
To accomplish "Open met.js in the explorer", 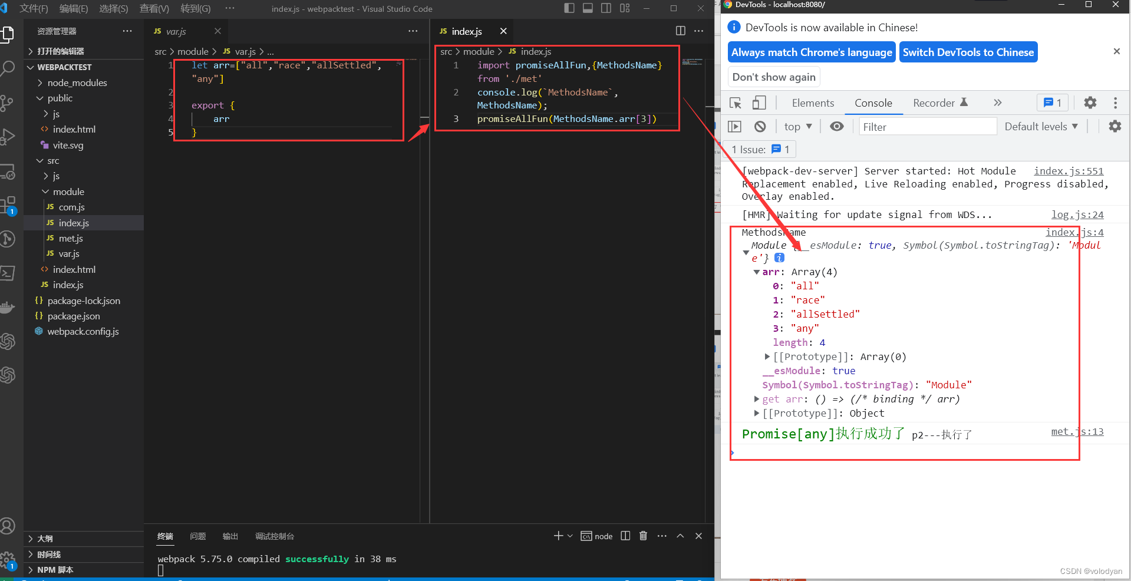I will pos(71,238).
